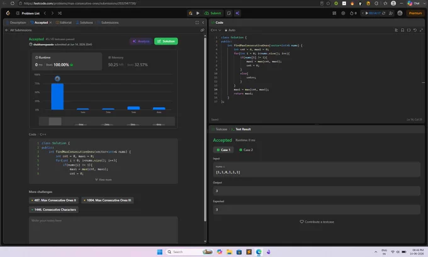Maximize the left panel with fullscreen icon
This screenshot has width=428, height=257.
tap(197, 23)
